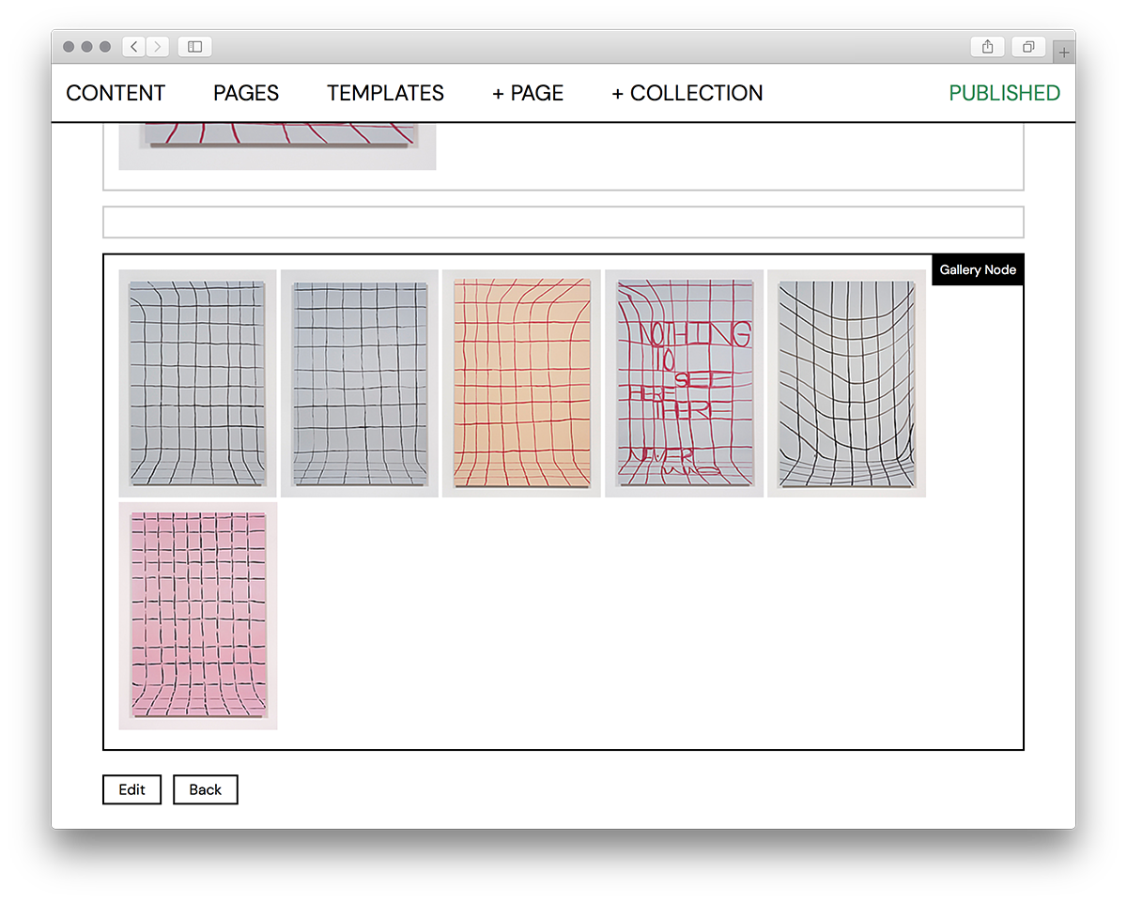Select the first grey grid painting thumbnail
Viewport: 1127px width, 902px height.
(197, 383)
